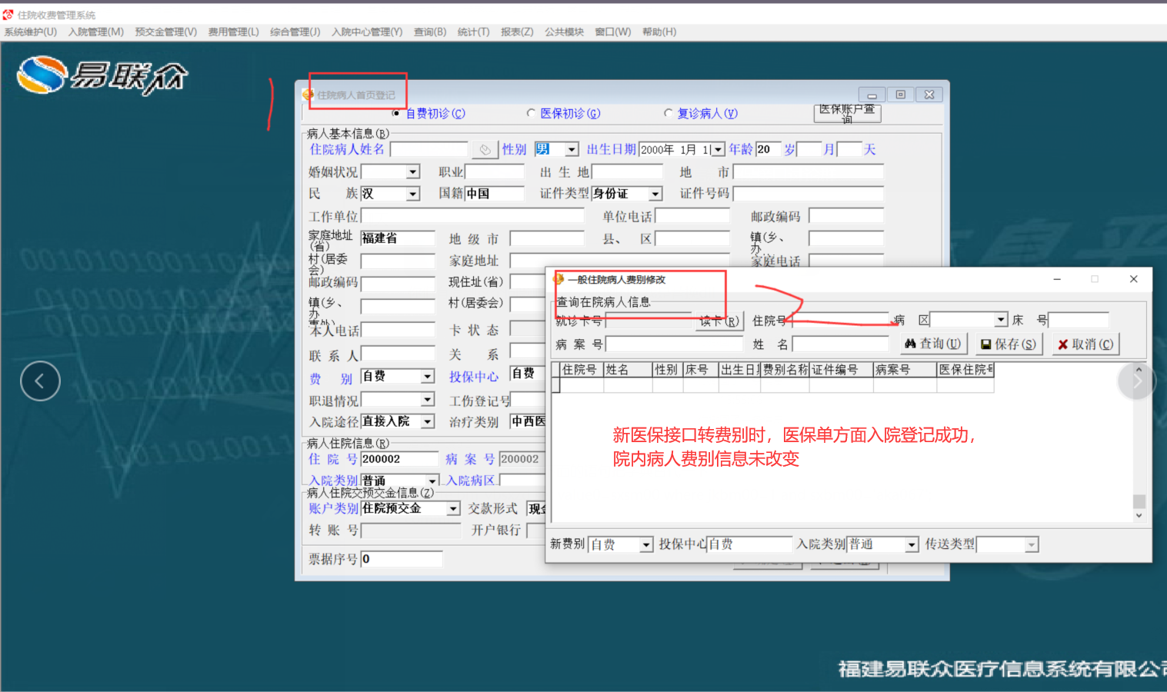Open the 证件类型 dropdown

click(x=655, y=194)
